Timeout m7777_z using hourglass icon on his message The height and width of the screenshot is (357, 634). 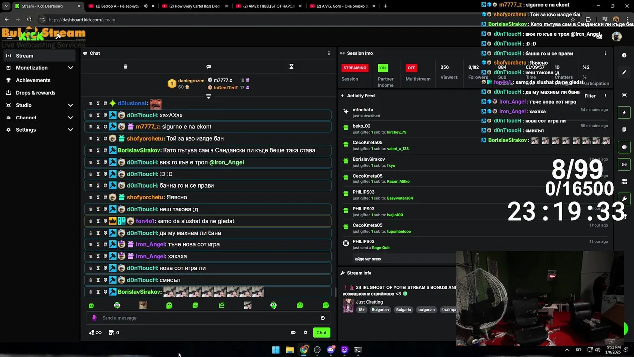(98, 127)
